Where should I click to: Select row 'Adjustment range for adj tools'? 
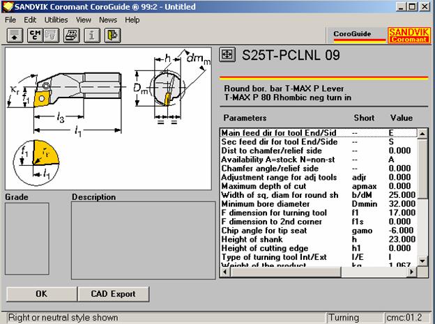click(319, 177)
